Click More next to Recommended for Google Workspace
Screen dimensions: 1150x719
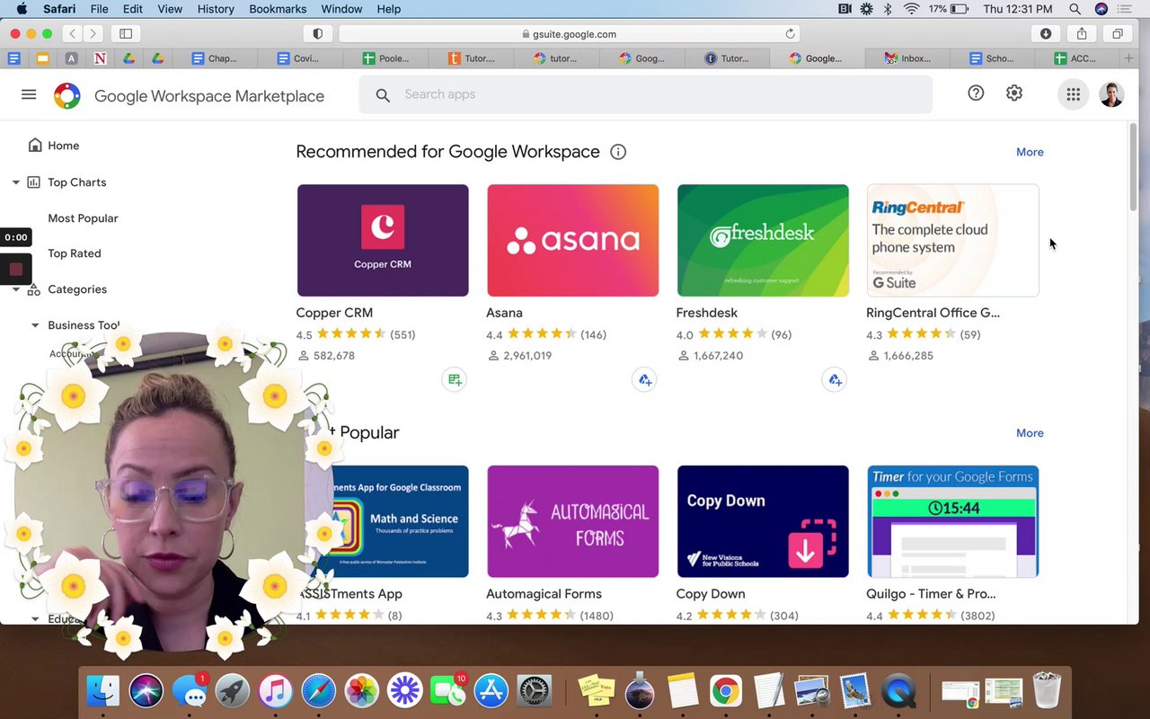1030,152
